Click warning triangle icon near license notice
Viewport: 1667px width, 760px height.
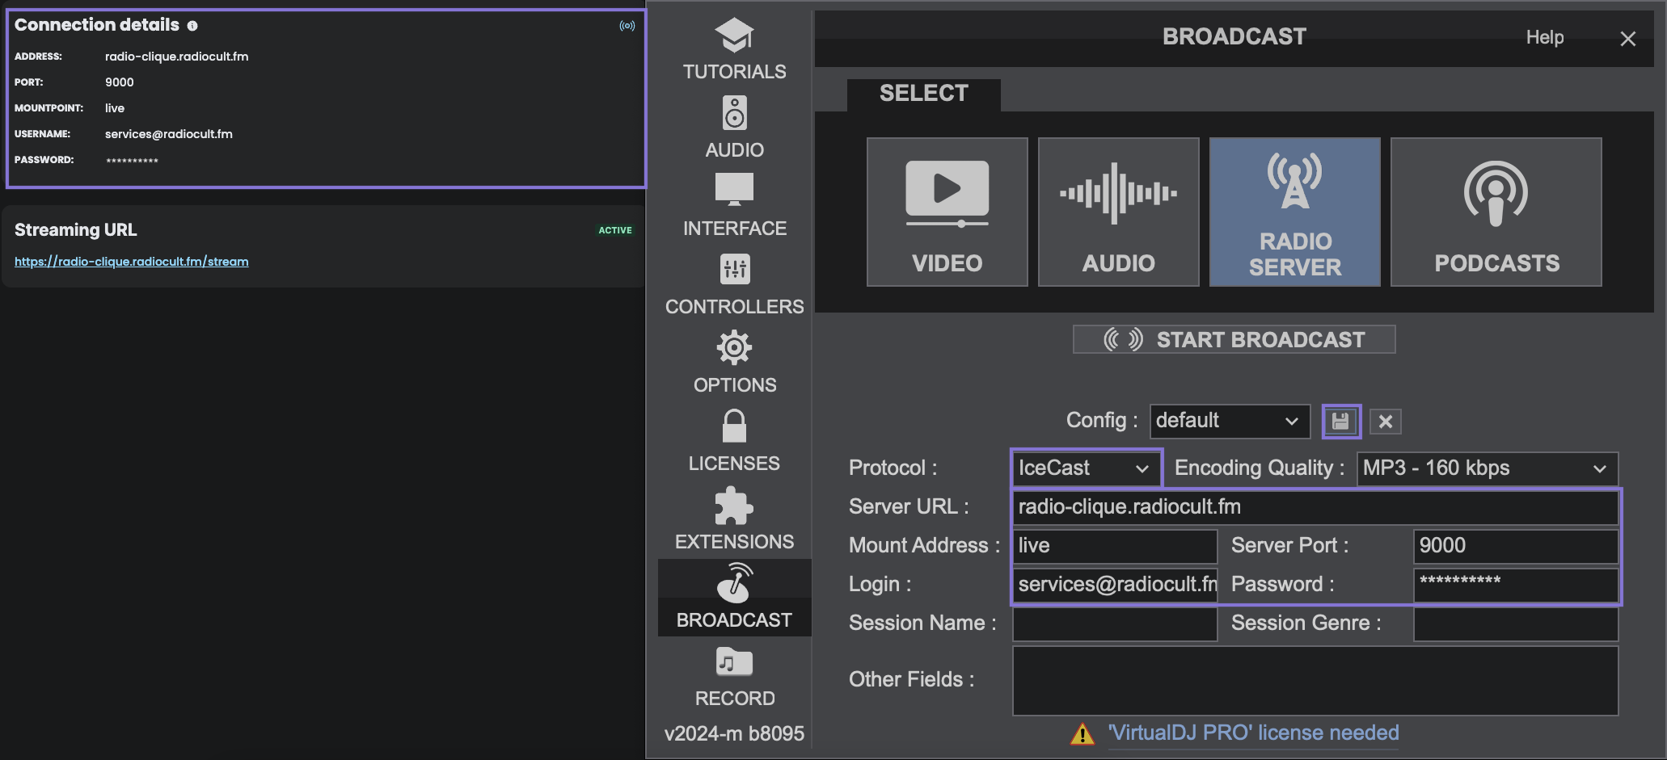click(1082, 733)
